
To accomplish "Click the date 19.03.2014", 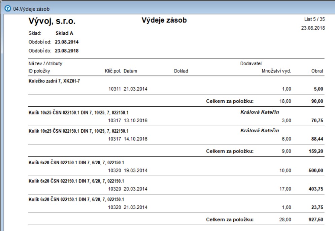I will pos(135,170).
